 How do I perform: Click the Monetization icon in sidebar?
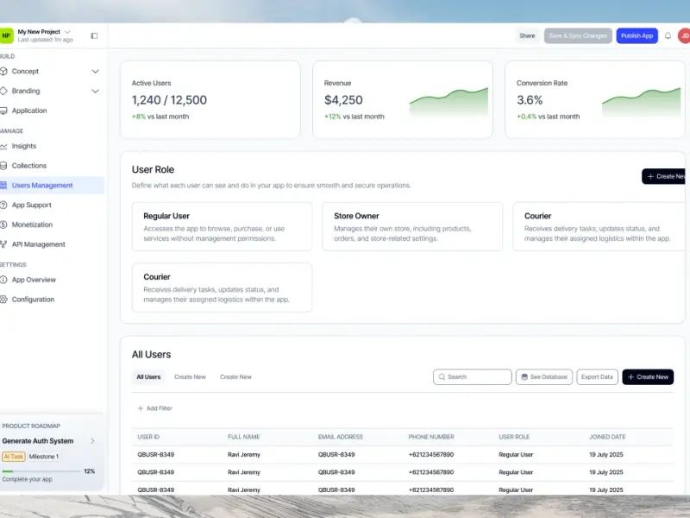tap(4, 224)
